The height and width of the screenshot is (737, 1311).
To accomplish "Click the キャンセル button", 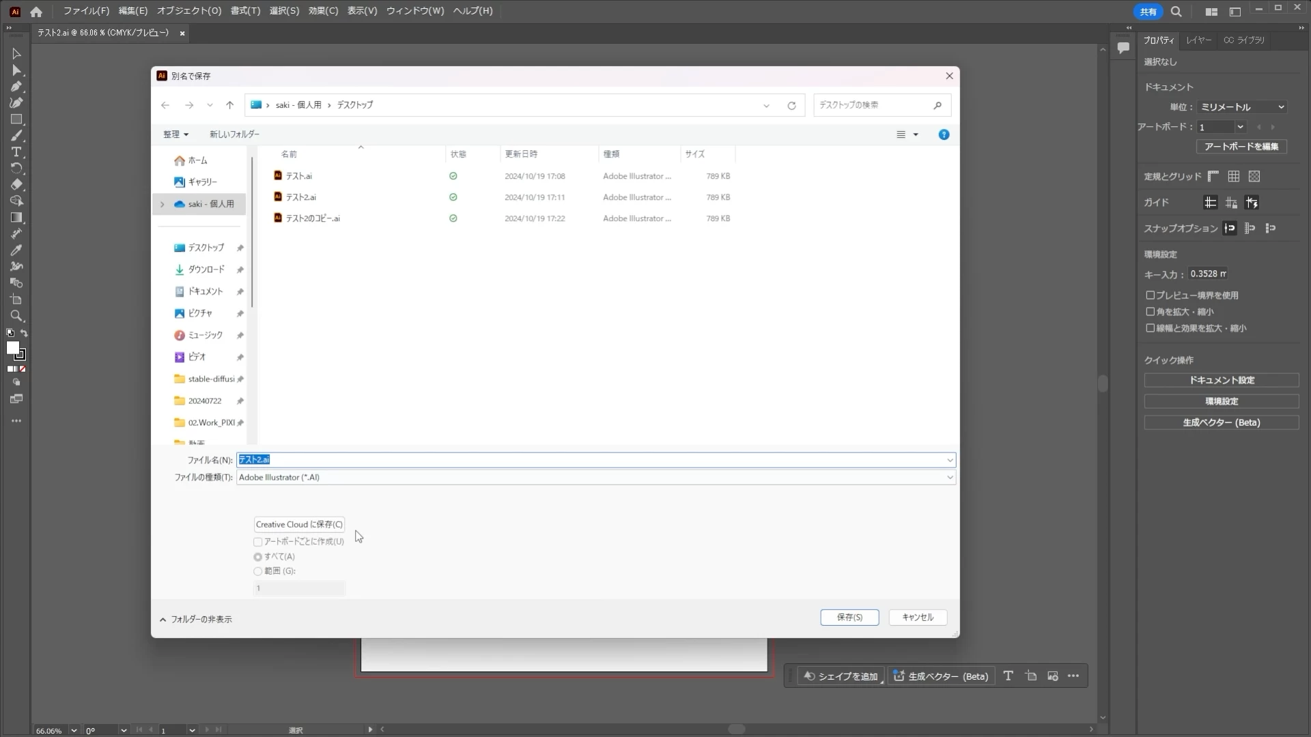I will click(918, 618).
